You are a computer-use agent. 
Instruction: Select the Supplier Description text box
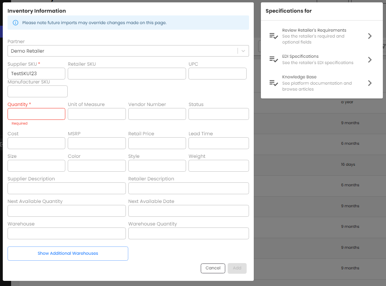click(x=67, y=188)
